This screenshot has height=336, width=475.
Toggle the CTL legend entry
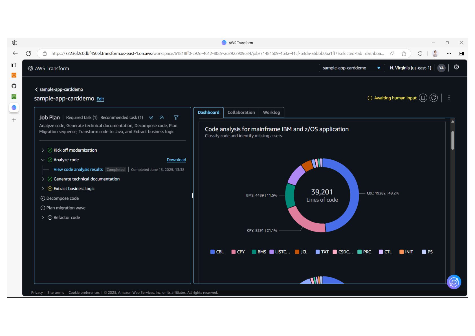[x=385, y=252]
